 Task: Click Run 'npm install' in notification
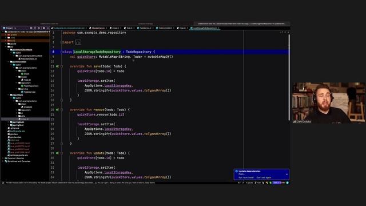click(x=246, y=177)
